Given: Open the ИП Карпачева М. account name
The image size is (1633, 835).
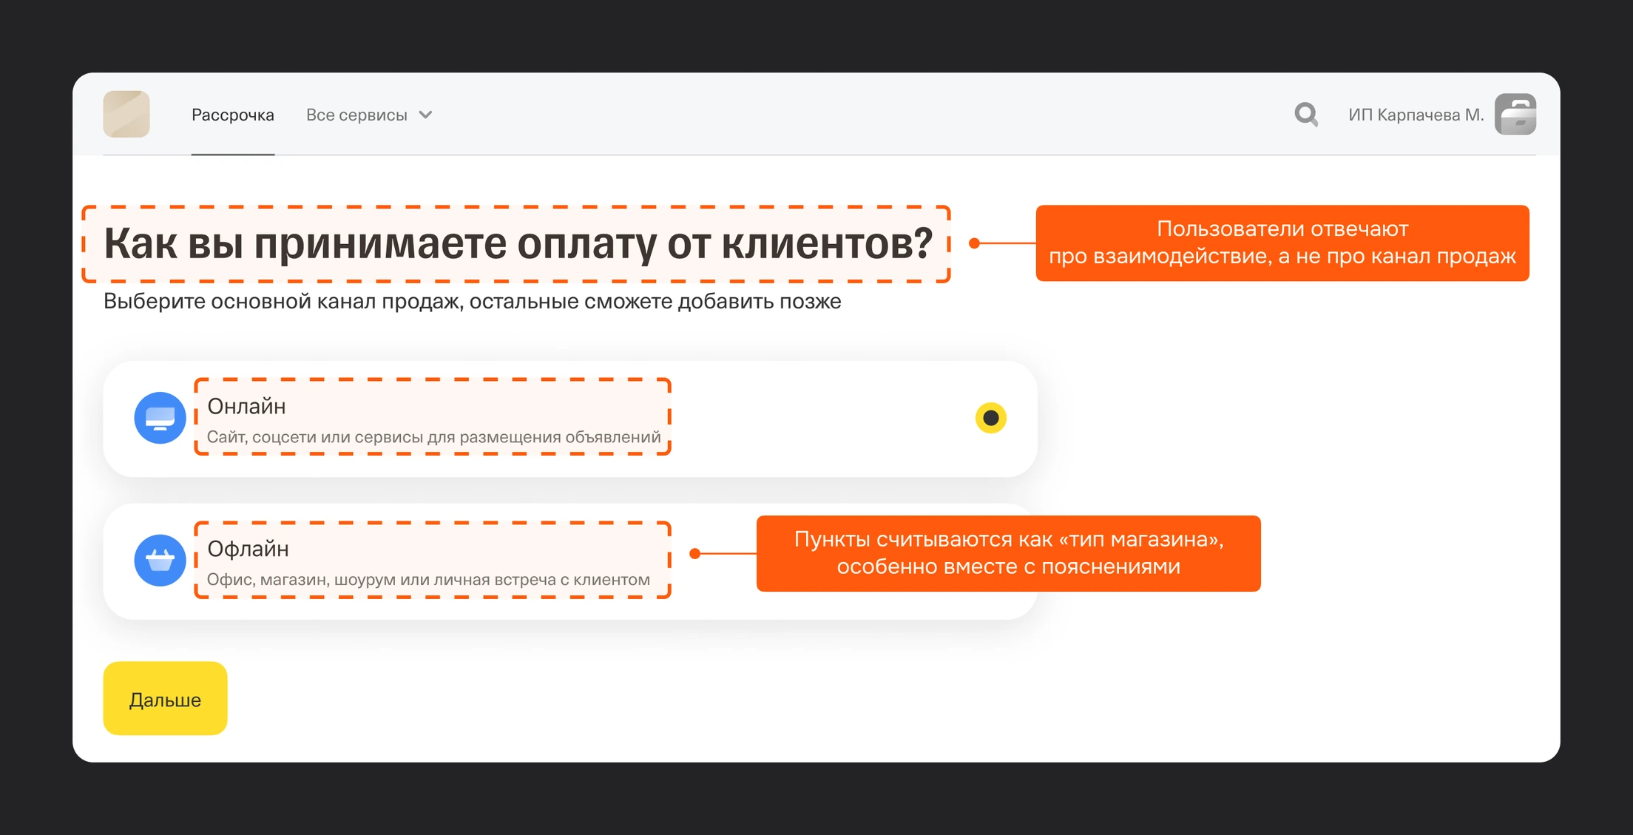Looking at the screenshot, I should coord(1416,115).
